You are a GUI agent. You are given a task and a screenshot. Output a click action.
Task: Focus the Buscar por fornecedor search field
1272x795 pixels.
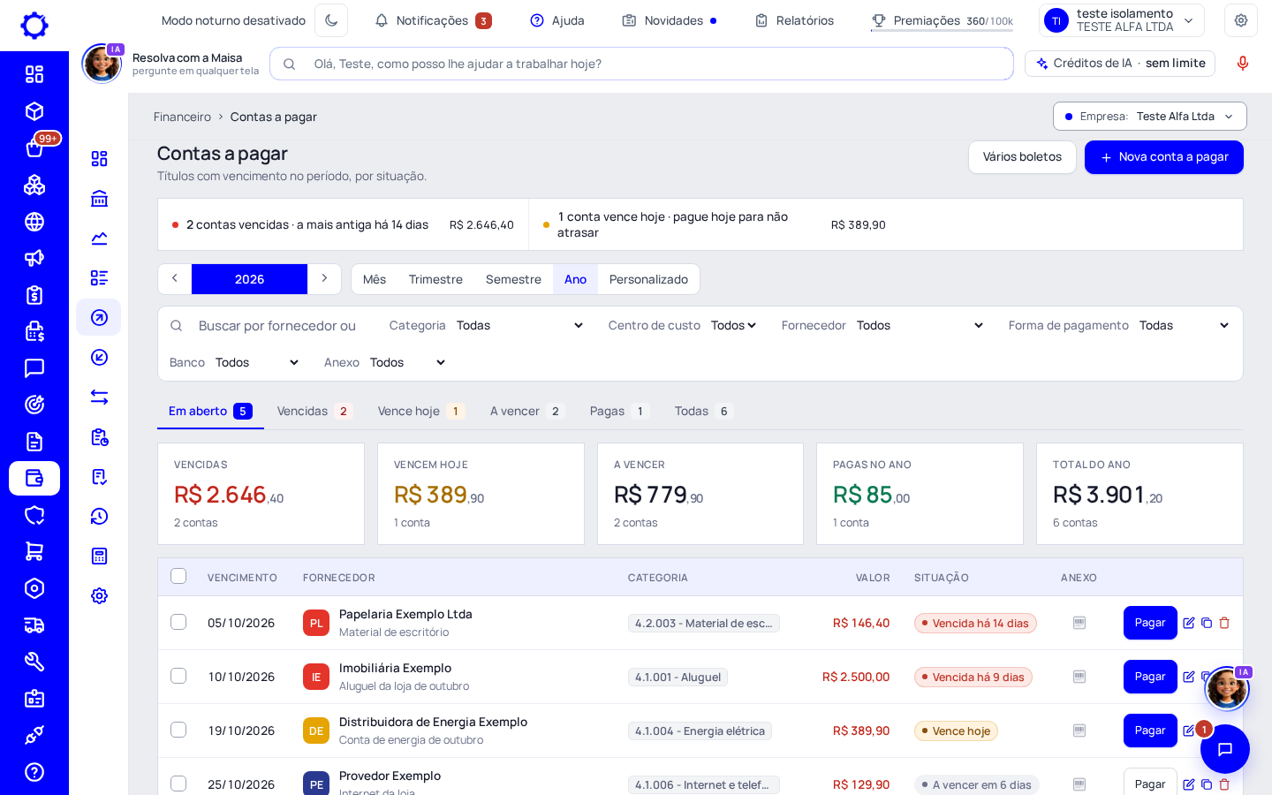click(277, 325)
